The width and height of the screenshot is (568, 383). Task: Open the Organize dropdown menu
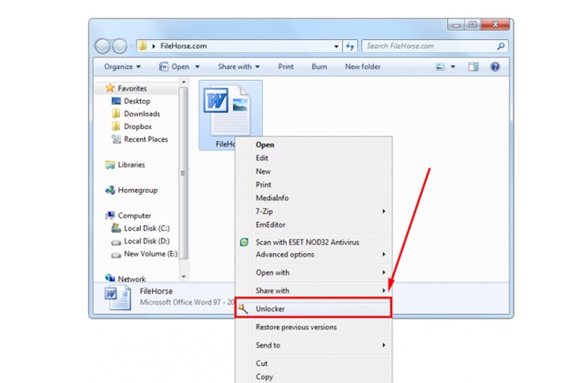tap(122, 66)
